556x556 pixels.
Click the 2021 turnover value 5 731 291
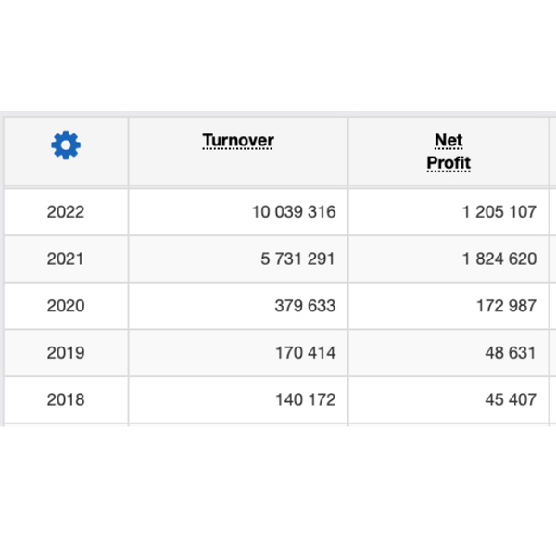(x=297, y=259)
